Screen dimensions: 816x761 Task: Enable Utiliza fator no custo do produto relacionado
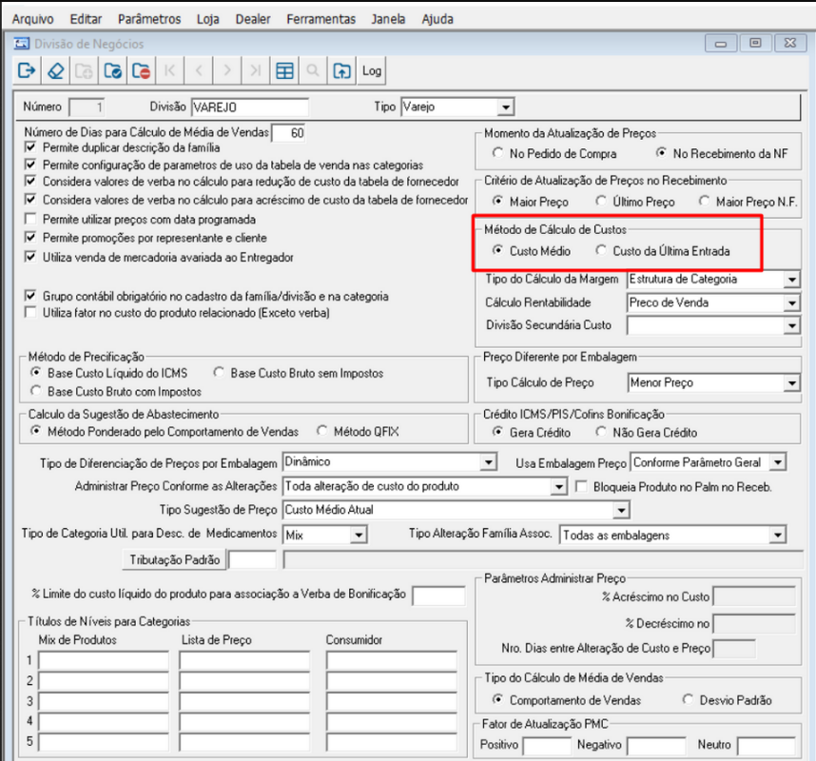pos(30,312)
